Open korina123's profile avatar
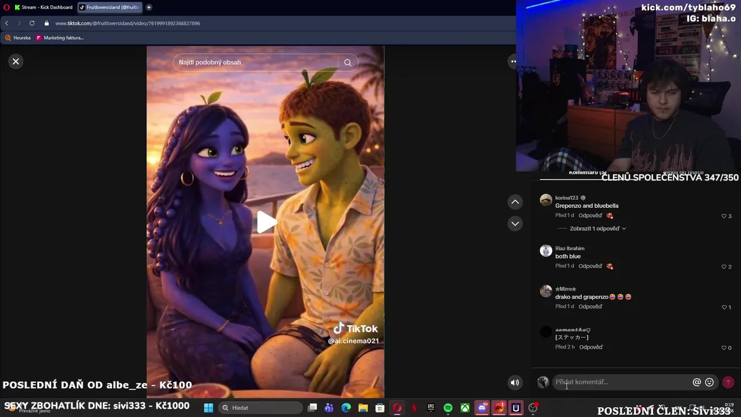 tap(546, 200)
